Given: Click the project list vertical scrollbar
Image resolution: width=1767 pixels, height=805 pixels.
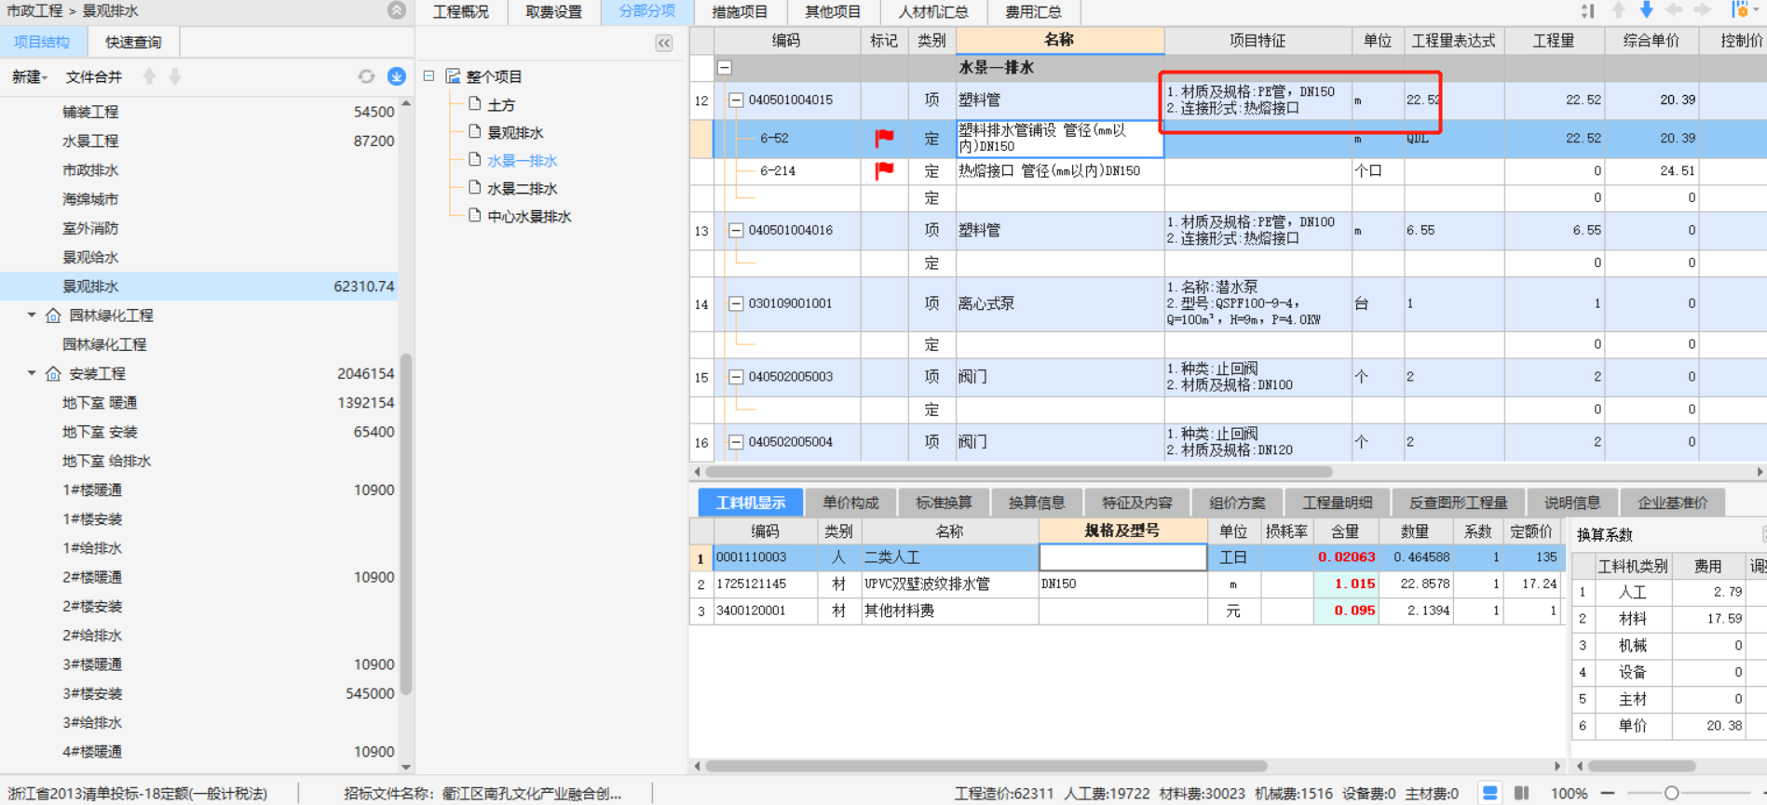Looking at the screenshot, I should 406,523.
